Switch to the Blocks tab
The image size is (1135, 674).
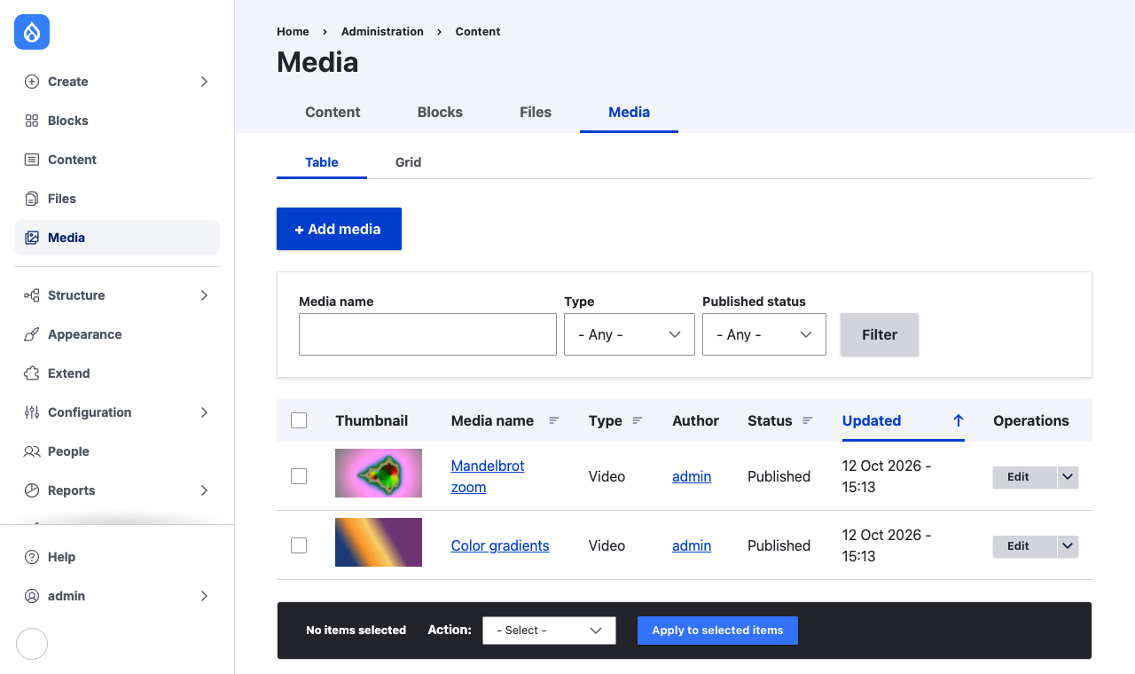(440, 112)
